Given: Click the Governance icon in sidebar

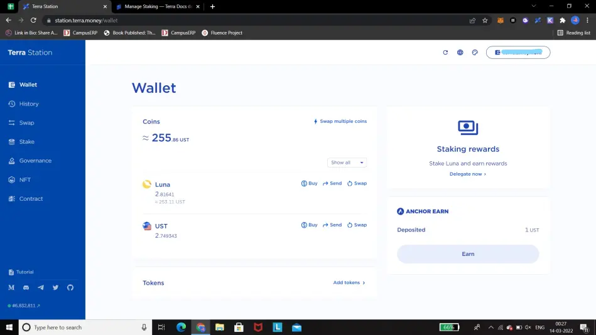Looking at the screenshot, I should 12,161.
